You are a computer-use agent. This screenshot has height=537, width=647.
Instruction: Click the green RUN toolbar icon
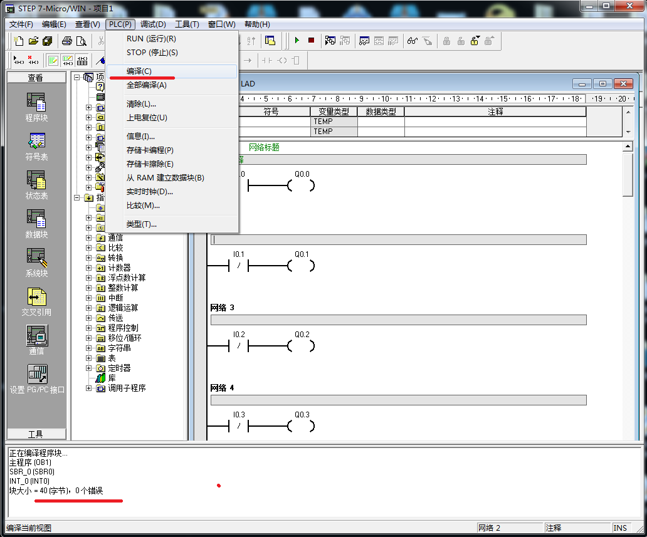297,41
